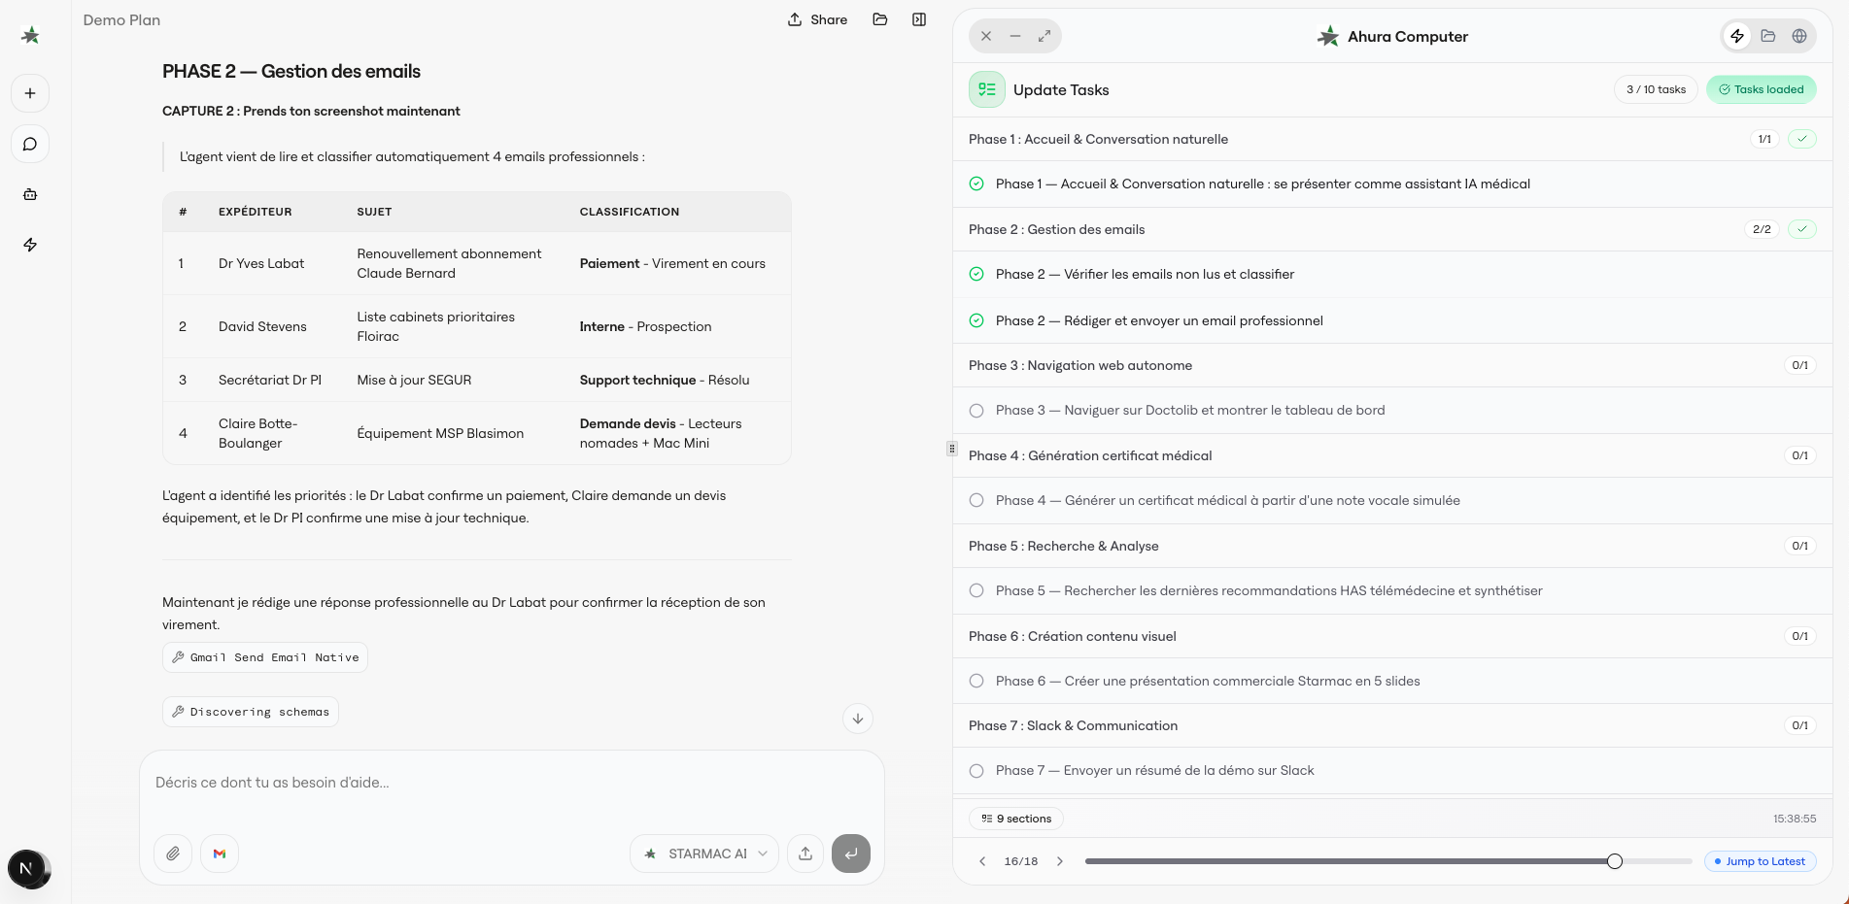Click the 3 / 10 tasks badge
The width and height of the screenshot is (1849, 904).
tap(1657, 89)
